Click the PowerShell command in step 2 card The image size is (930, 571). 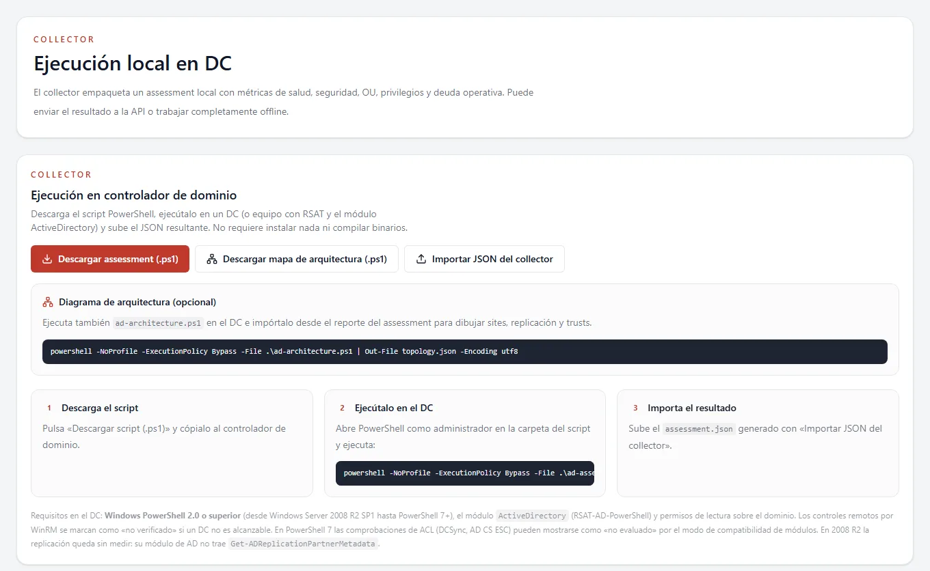tap(465, 473)
